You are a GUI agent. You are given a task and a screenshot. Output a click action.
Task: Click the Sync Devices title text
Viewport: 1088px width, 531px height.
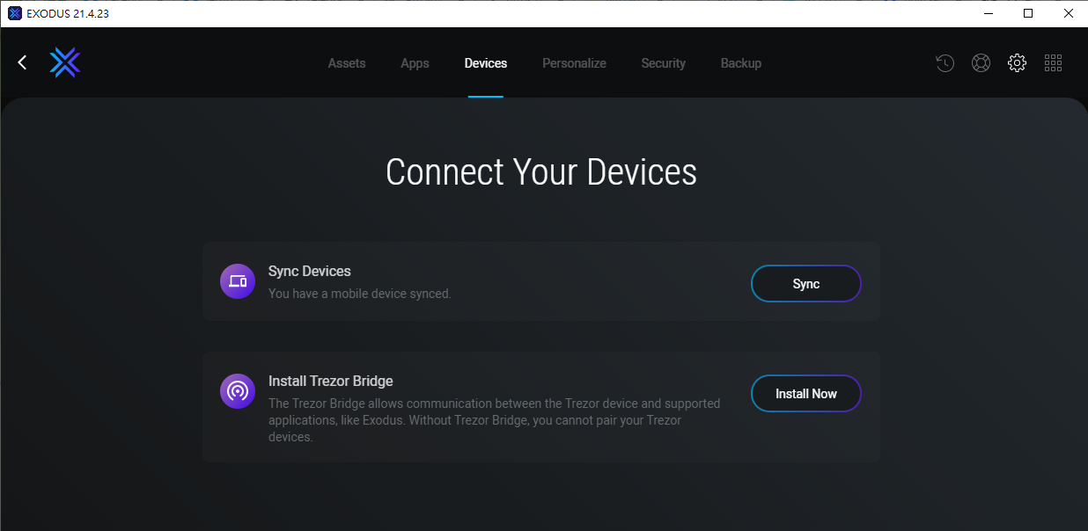click(x=310, y=272)
